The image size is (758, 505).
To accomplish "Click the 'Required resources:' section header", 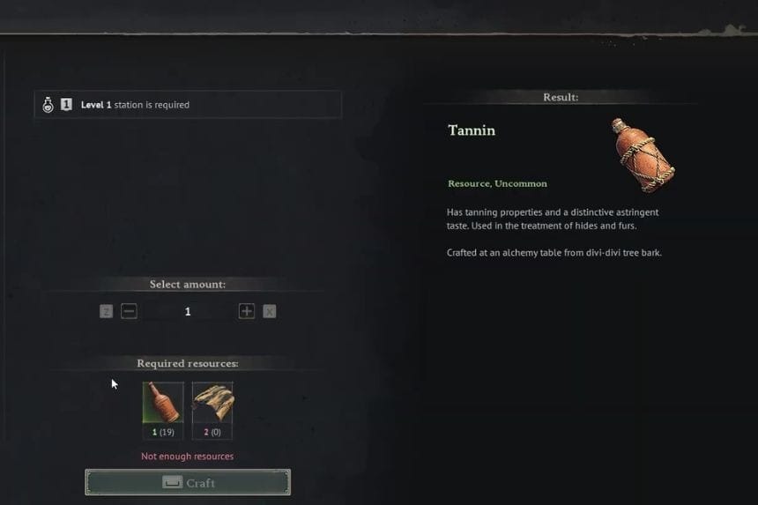I will pyautogui.click(x=188, y=363).
